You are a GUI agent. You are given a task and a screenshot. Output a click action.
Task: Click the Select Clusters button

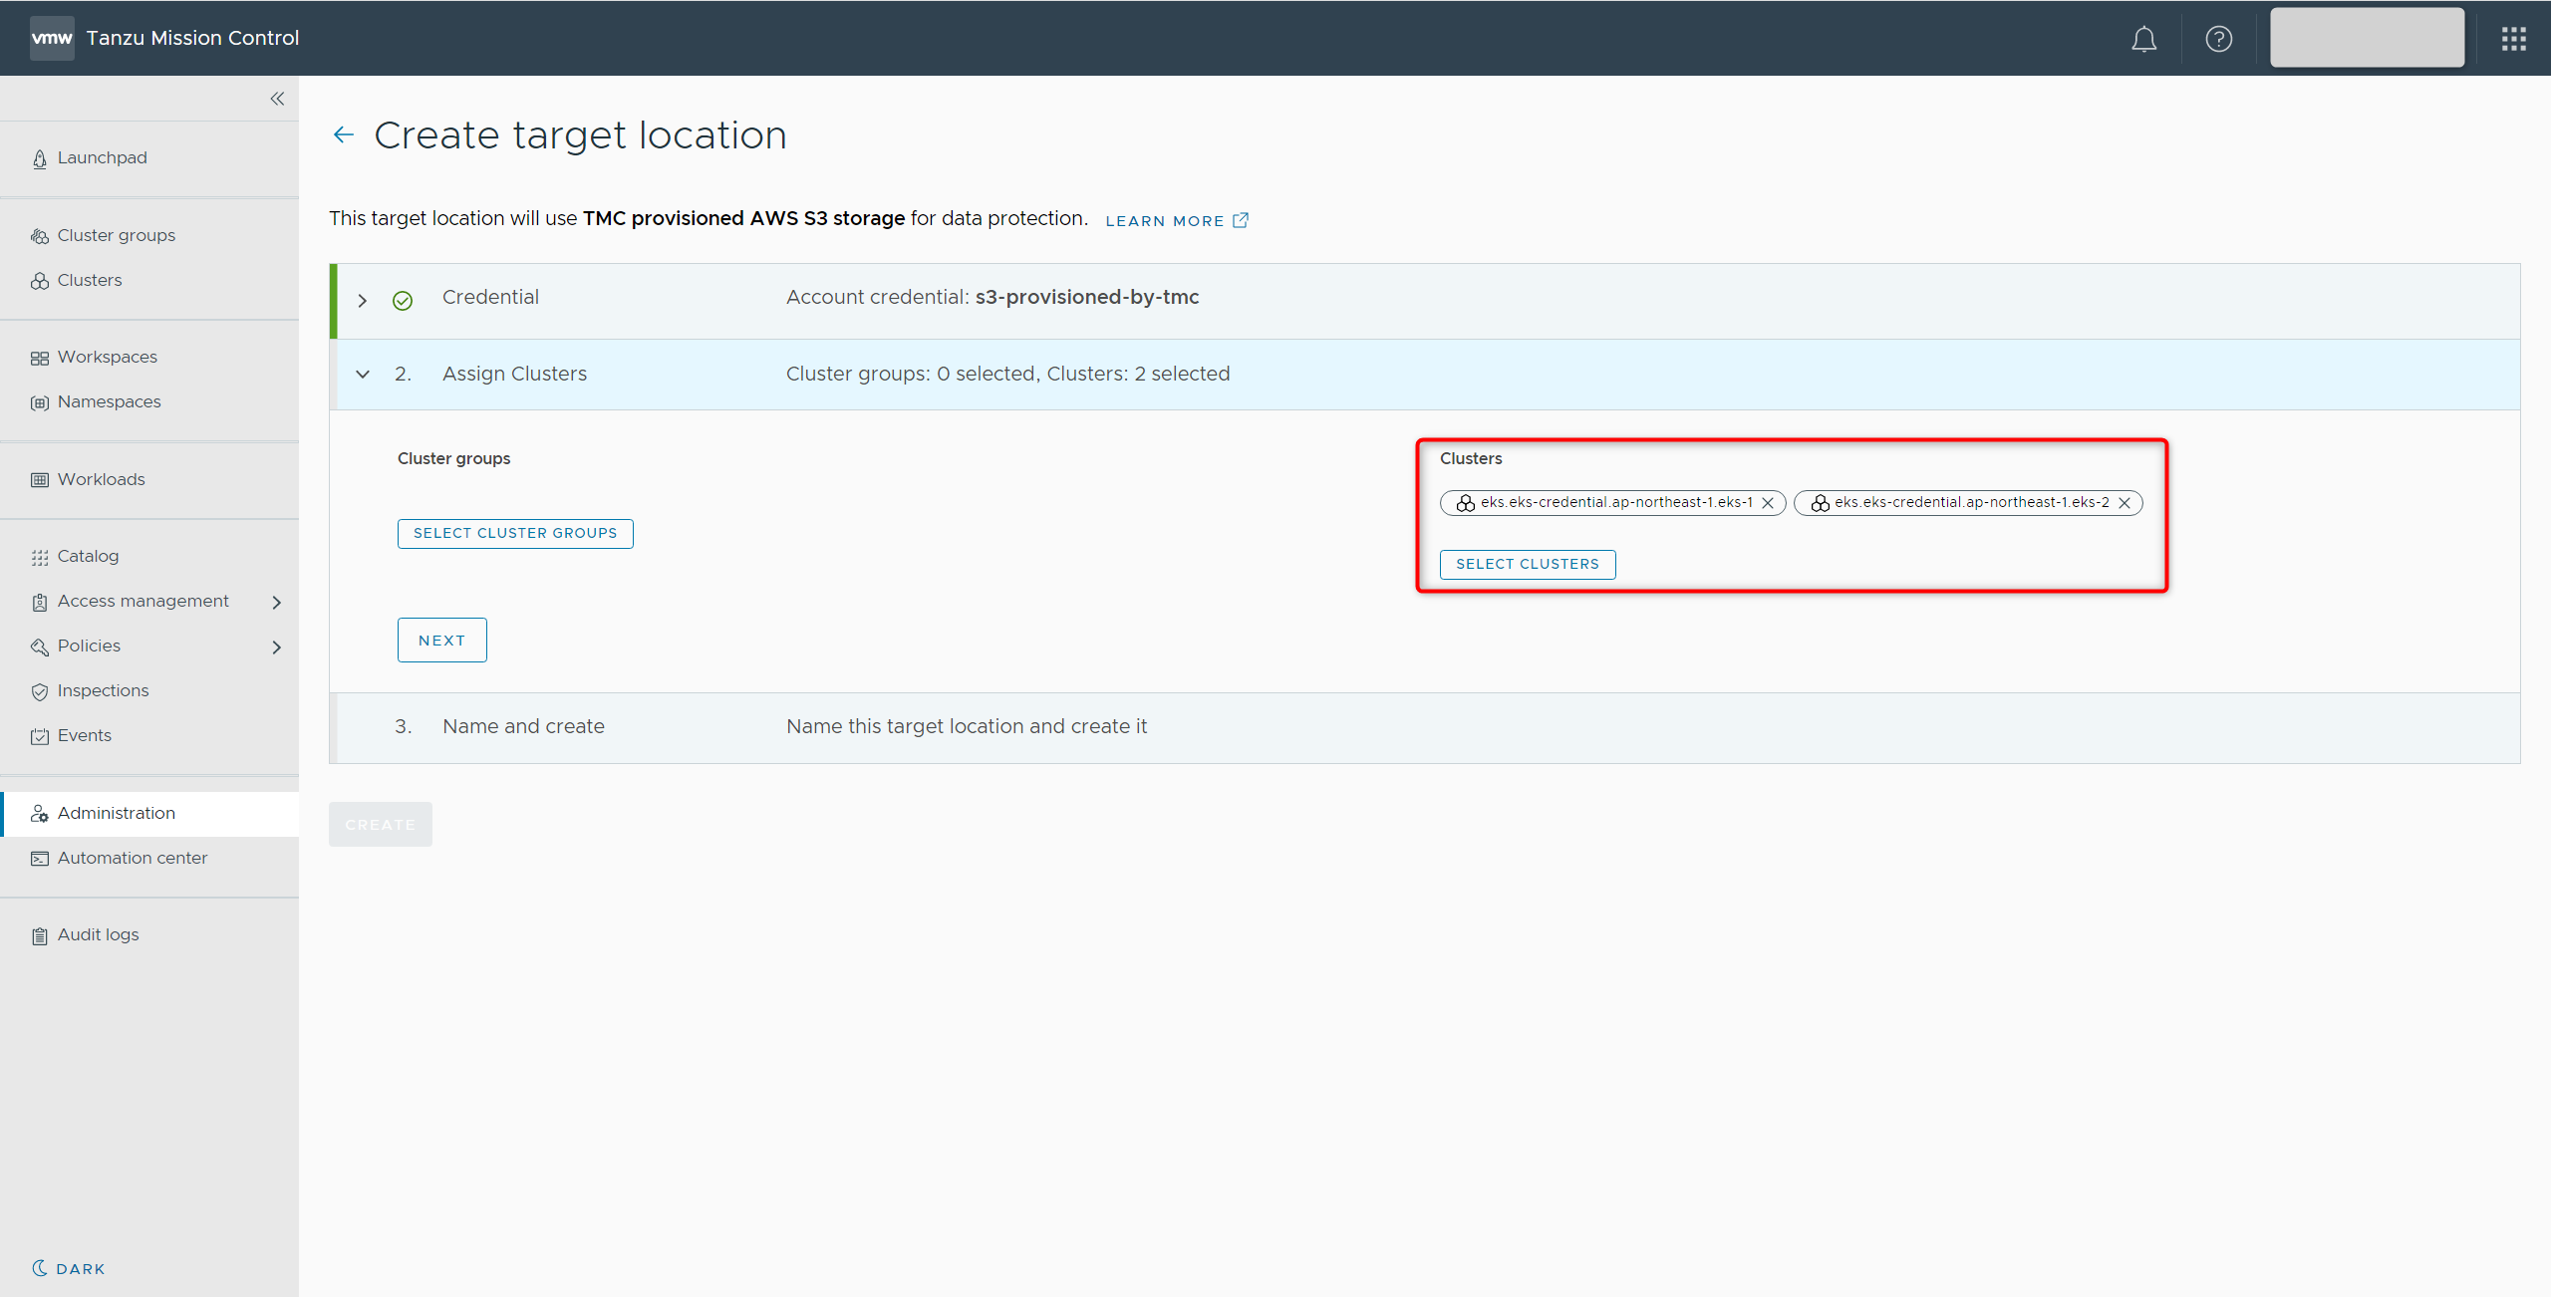pos(1527,564)
